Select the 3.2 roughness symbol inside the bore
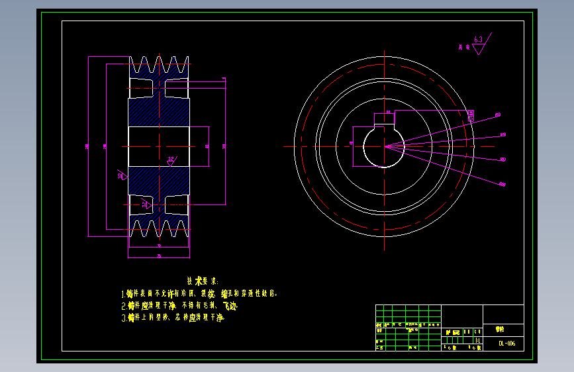This screenshot has height=372, width=574. pos(171,161)
